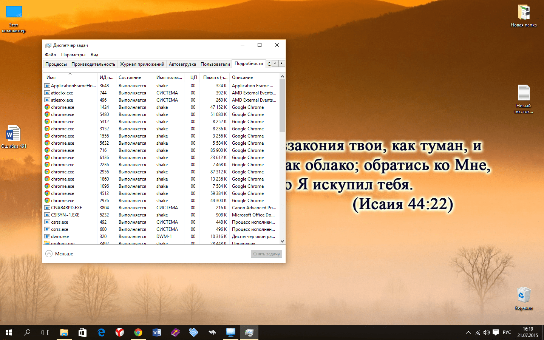This screenshot has width=544, height=340.
Task: Switch to Производительность tab
Action: pos(93,64)
